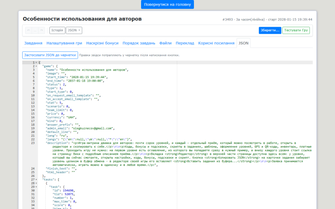Screen dimensions: 335x209
Task: Click the "end_time" value on line 6
Action: (85, 81)
